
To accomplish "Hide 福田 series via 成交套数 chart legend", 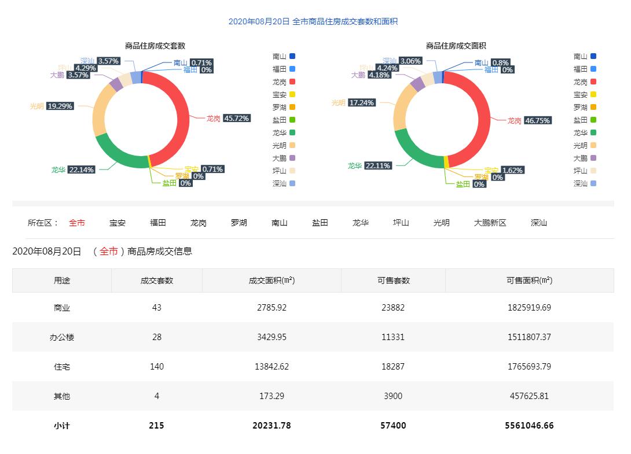I will click(x=292, y=69).
